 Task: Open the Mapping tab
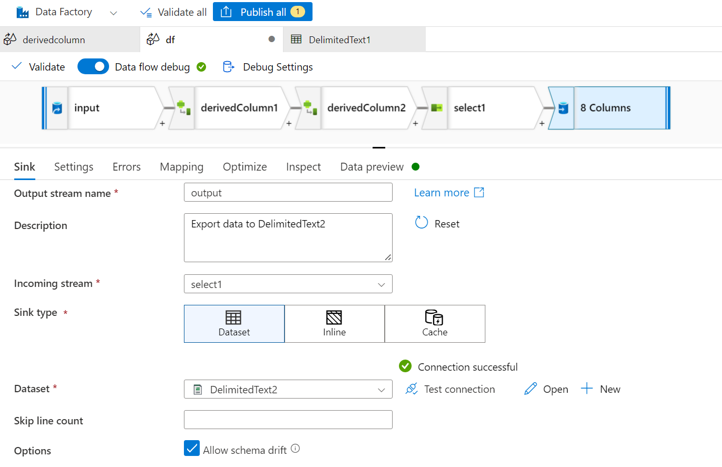pos(182,167)
